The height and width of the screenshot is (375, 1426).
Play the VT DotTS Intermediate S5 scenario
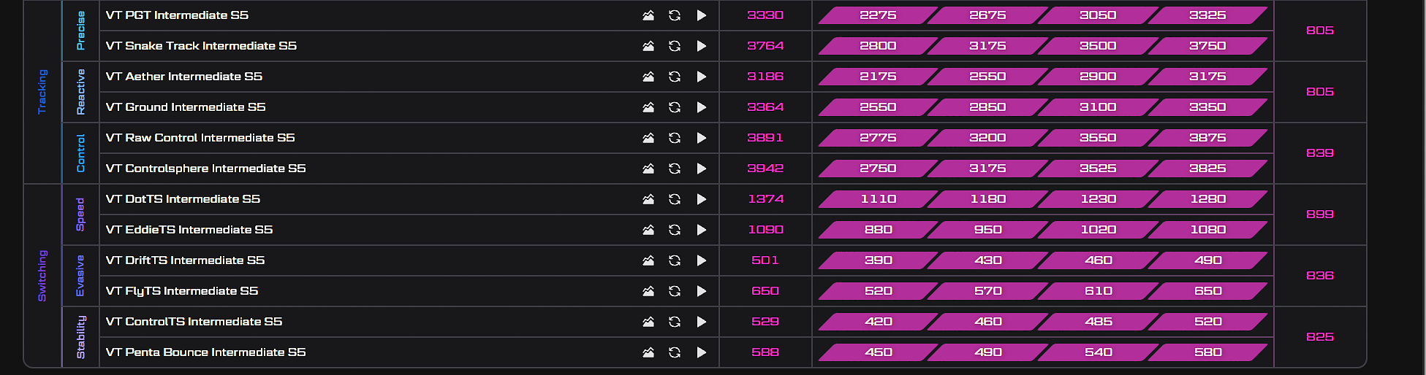point(702,199)
